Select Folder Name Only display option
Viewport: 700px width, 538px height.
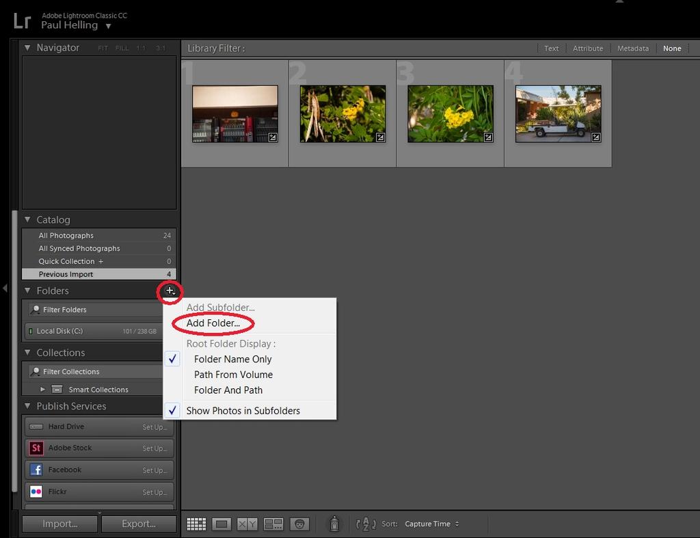(x=232, y=360)
